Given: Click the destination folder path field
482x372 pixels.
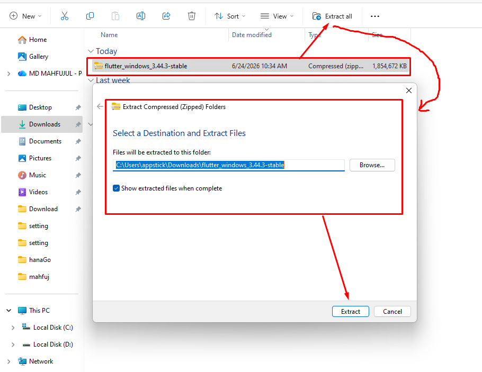Looking at the screenshot, I should pos(229,165).
